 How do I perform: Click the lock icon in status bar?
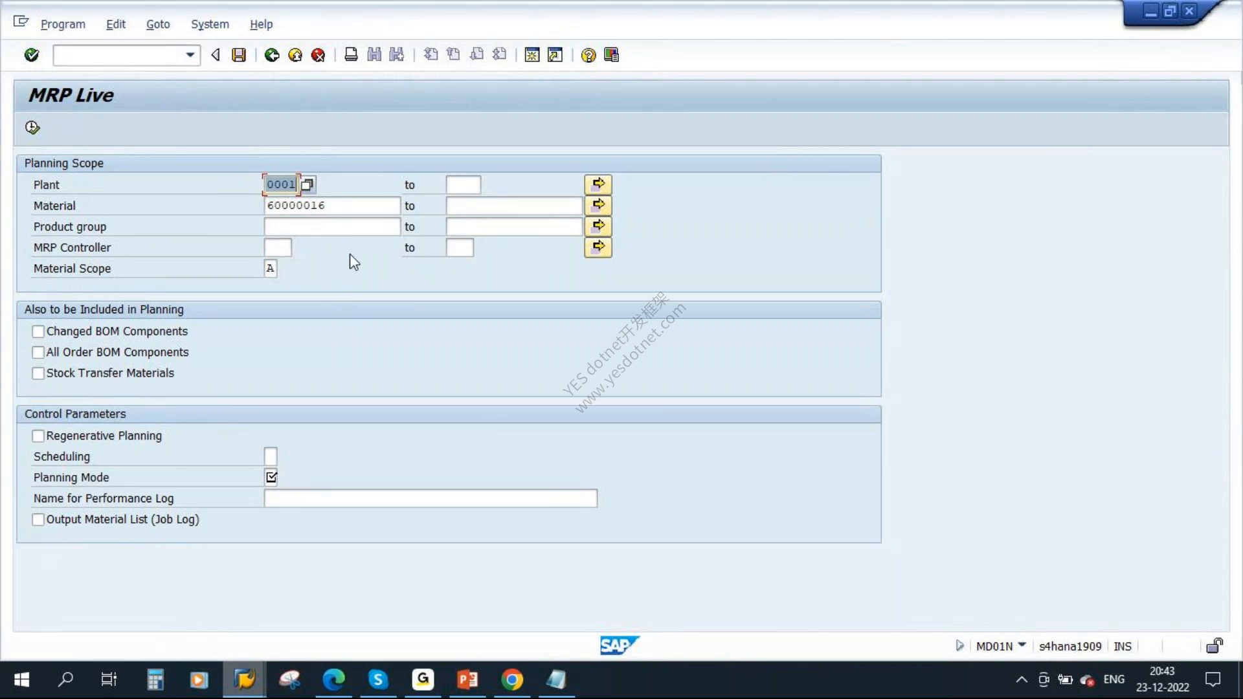coord(1215,645)
